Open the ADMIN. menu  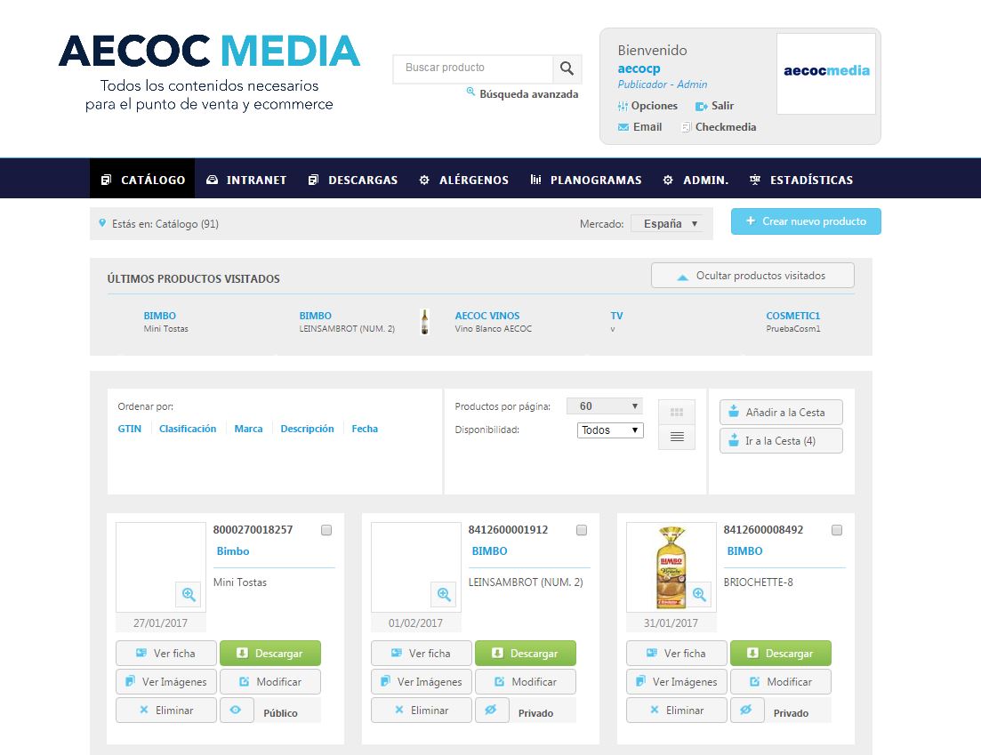coord(696,180)
